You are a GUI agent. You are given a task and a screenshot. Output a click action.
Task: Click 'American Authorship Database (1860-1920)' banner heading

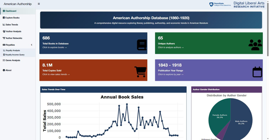[x=151, y=18]
